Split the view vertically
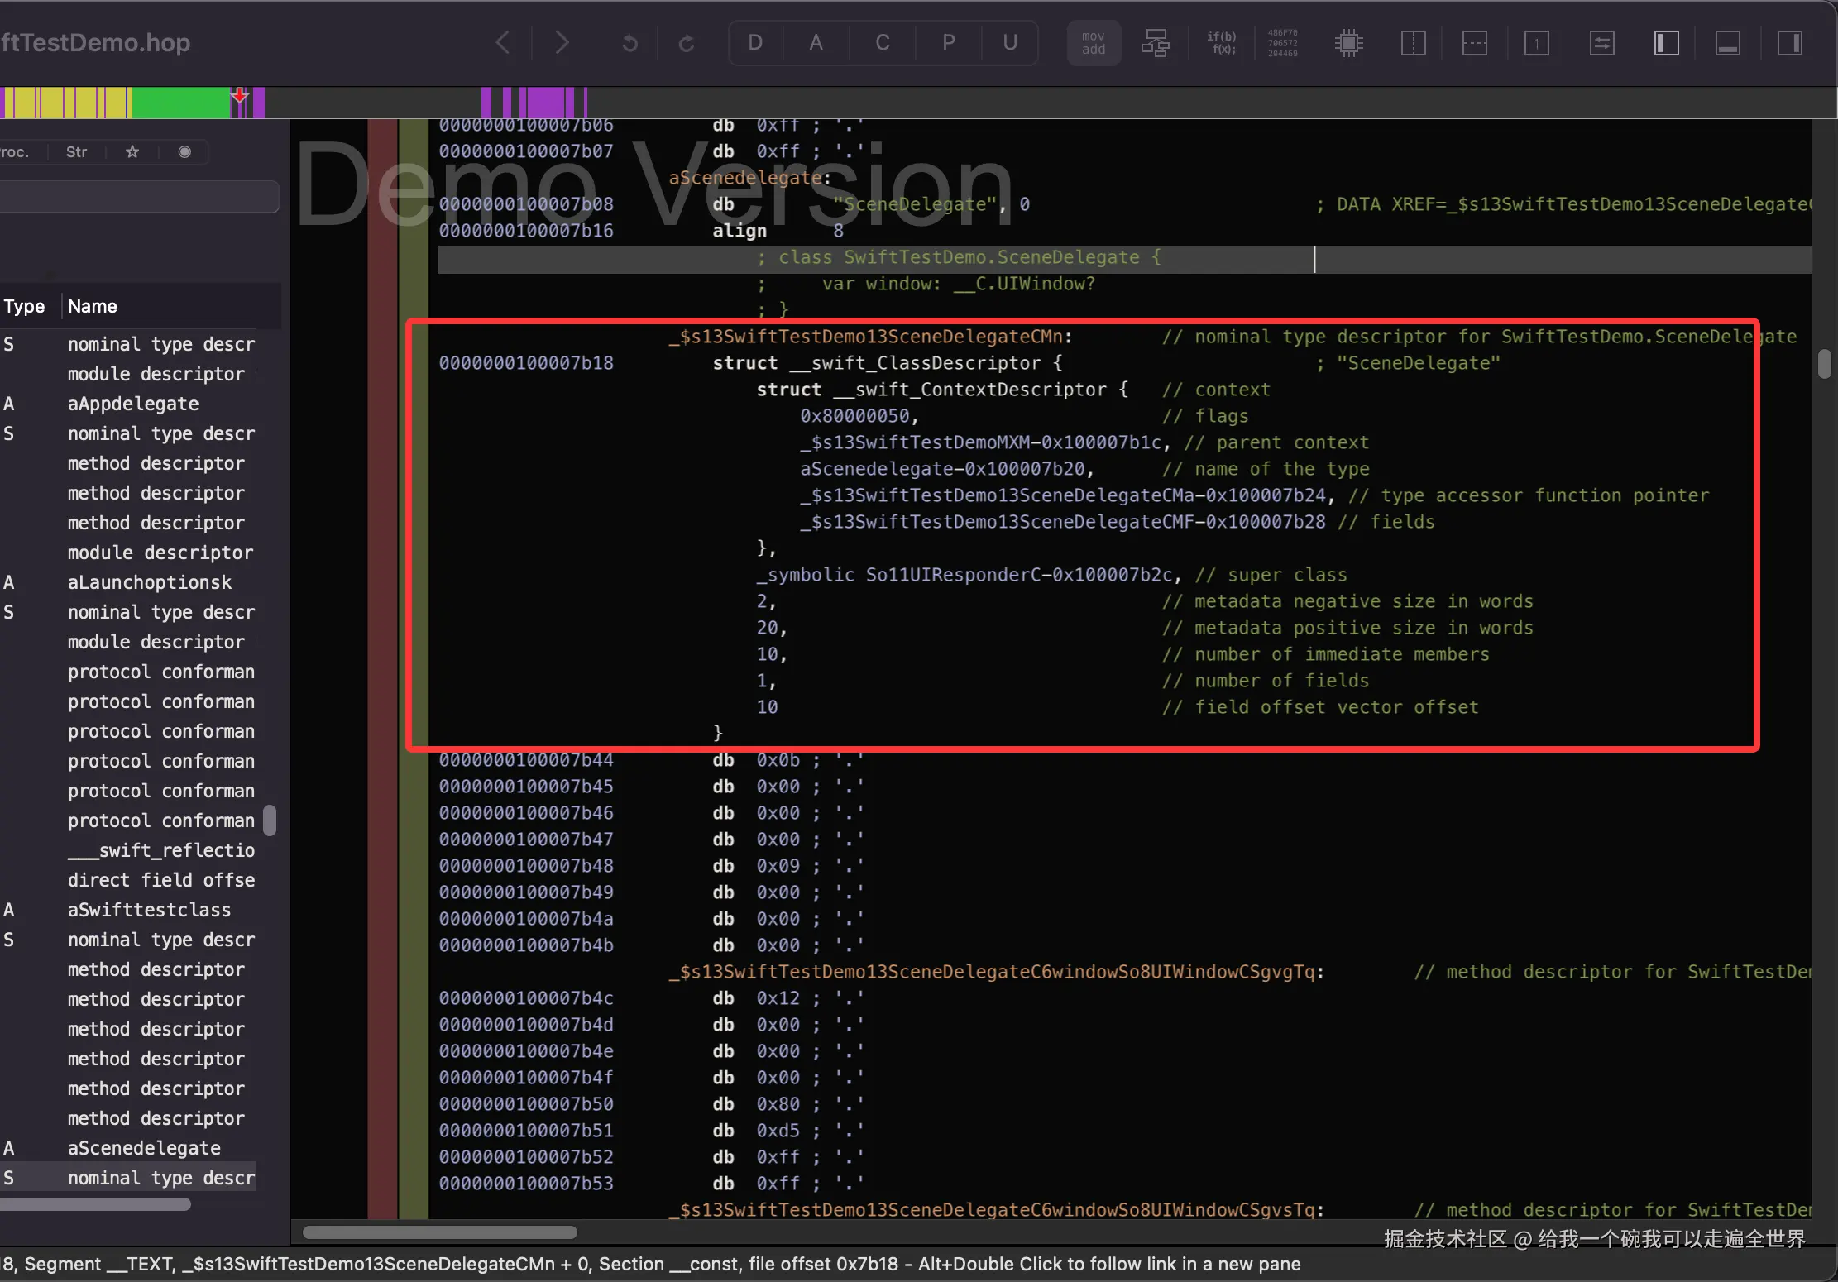The height and width of the screenshot is (1282, 1838). 1413,42
